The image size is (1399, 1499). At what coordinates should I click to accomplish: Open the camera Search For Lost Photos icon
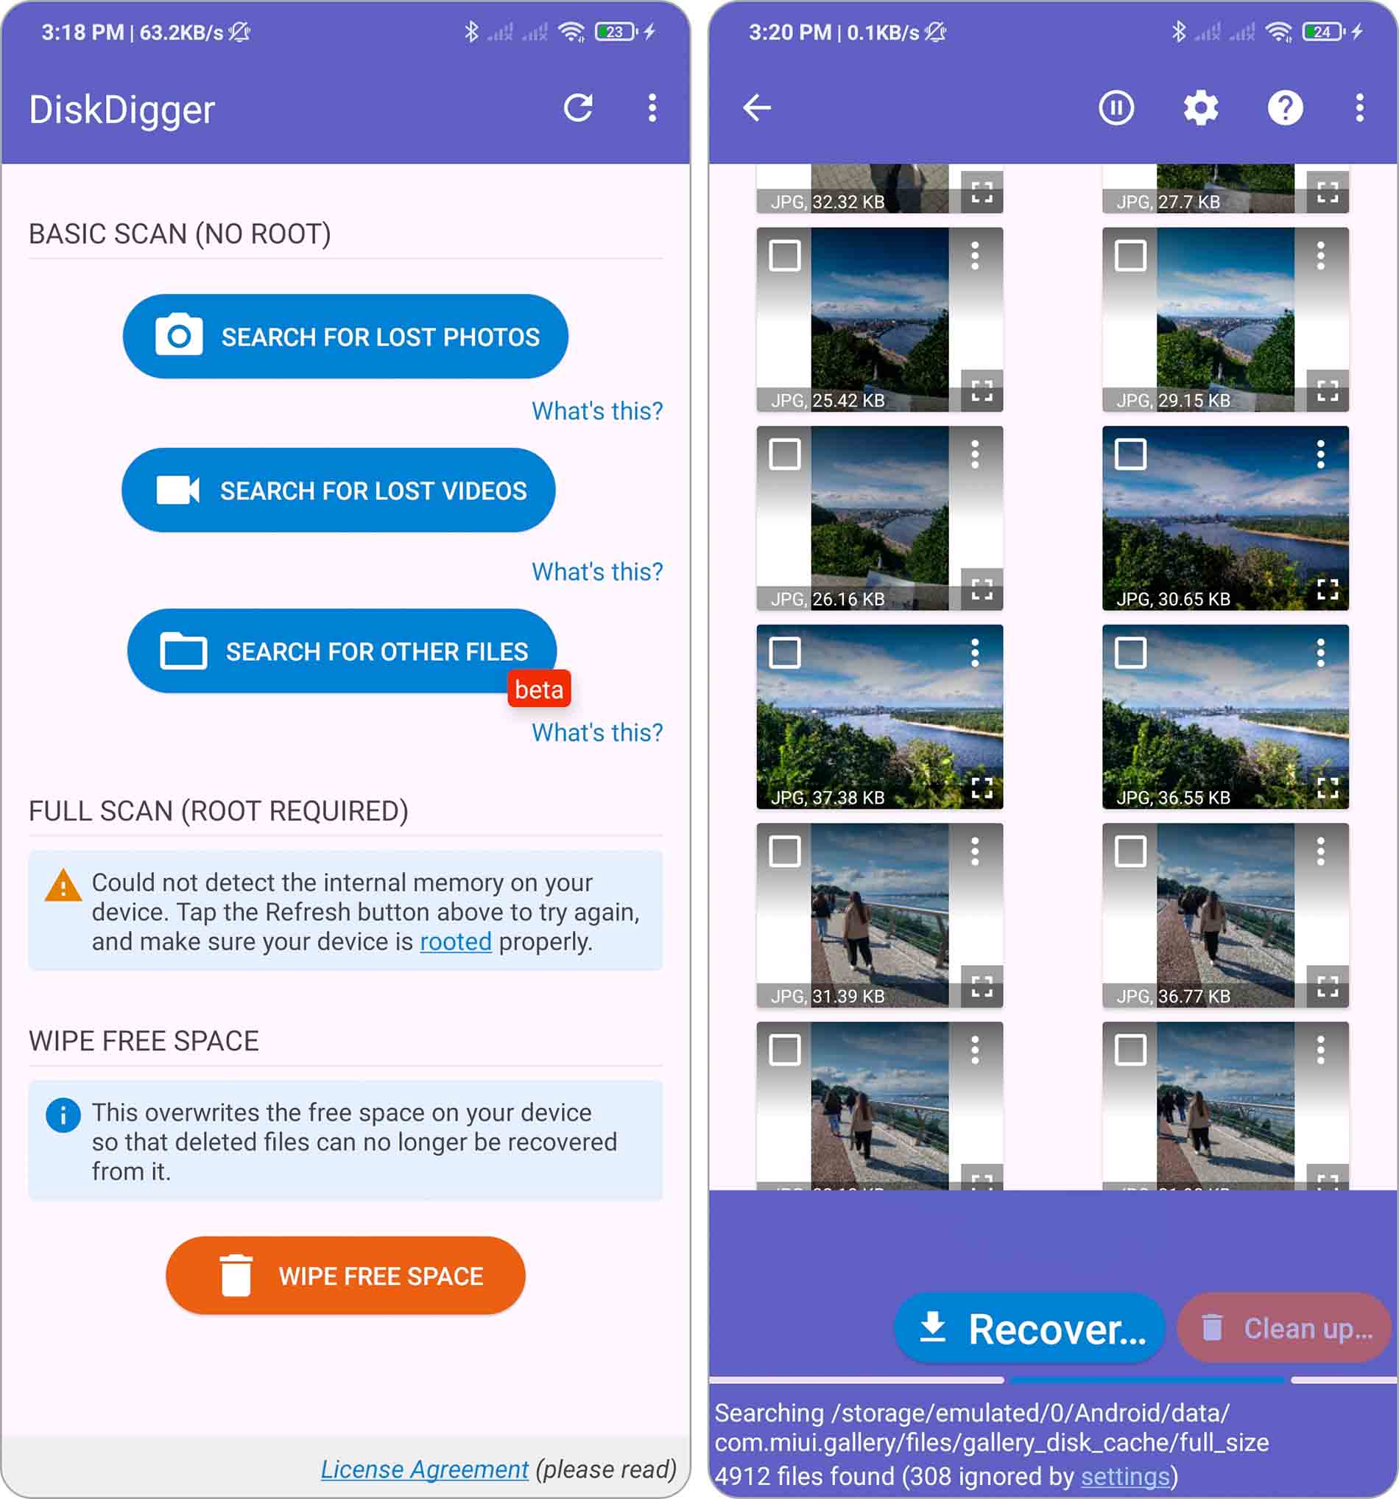coord(181,337)
